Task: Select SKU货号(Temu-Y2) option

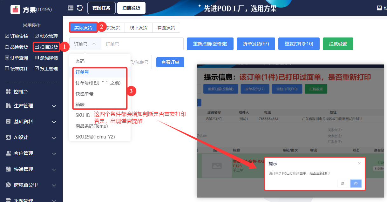Action: point(100,137)
